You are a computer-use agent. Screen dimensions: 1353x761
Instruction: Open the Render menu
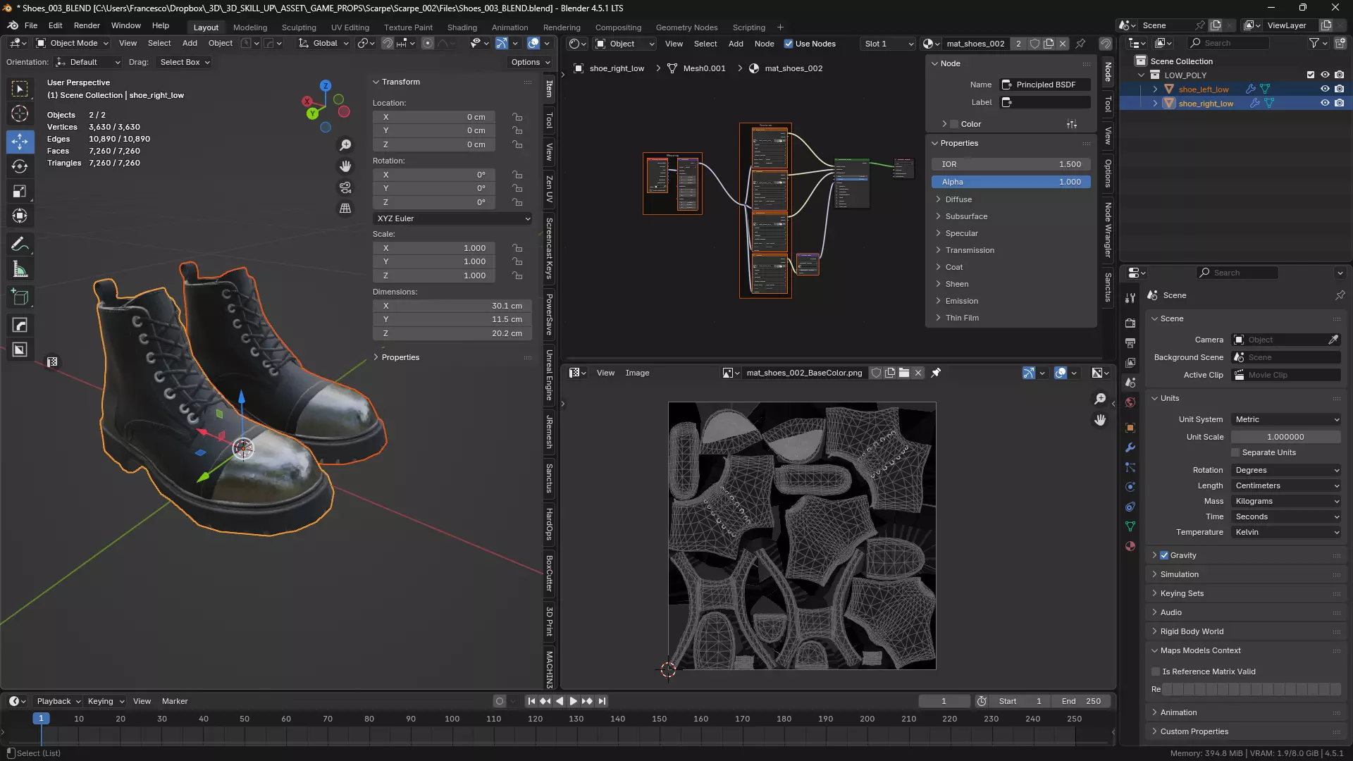87,25
